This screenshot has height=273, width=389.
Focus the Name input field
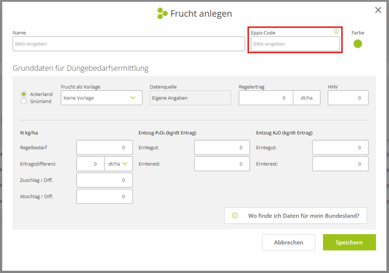pos(128,44)
